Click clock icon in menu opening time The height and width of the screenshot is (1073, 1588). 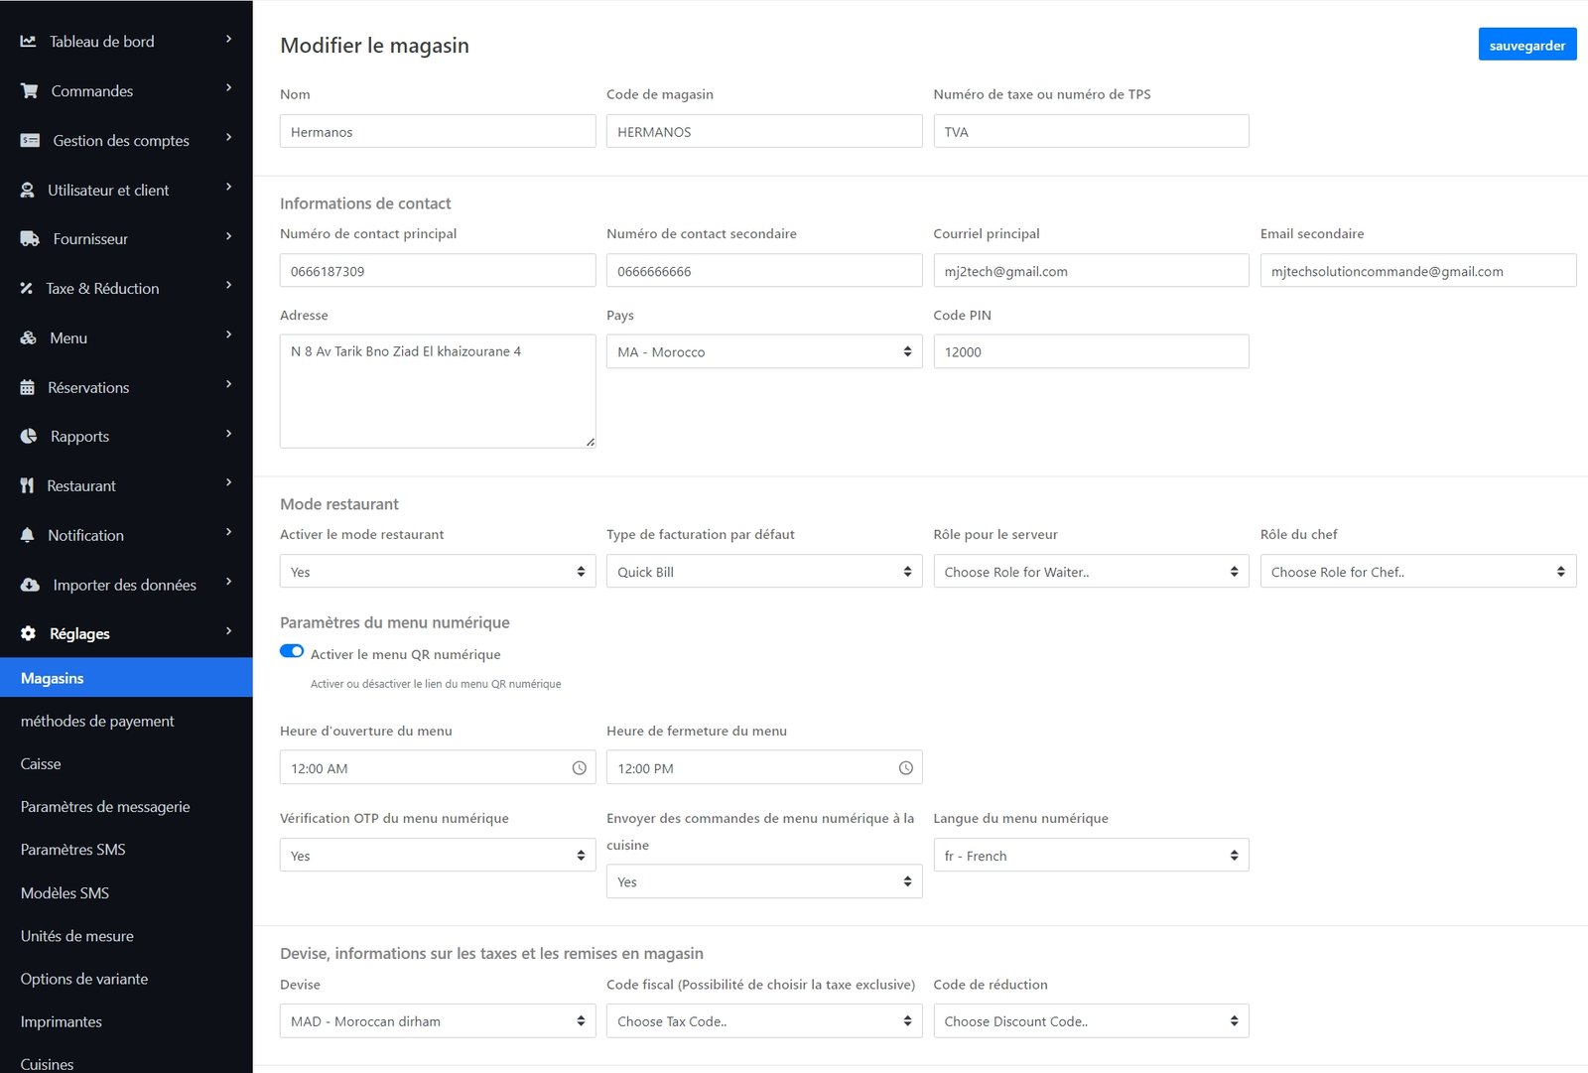click(x=580, y=768)
